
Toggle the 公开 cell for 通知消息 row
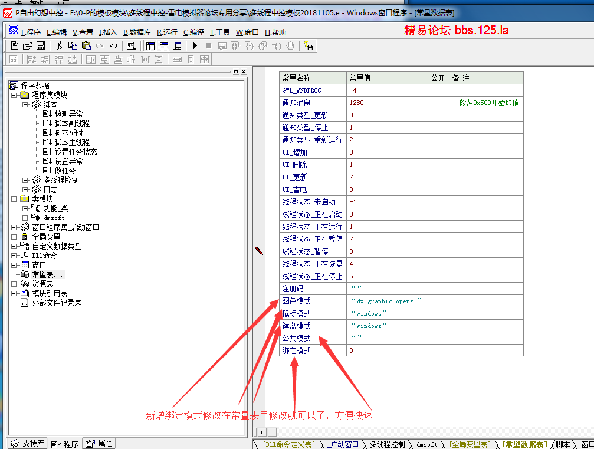[438, 103]
